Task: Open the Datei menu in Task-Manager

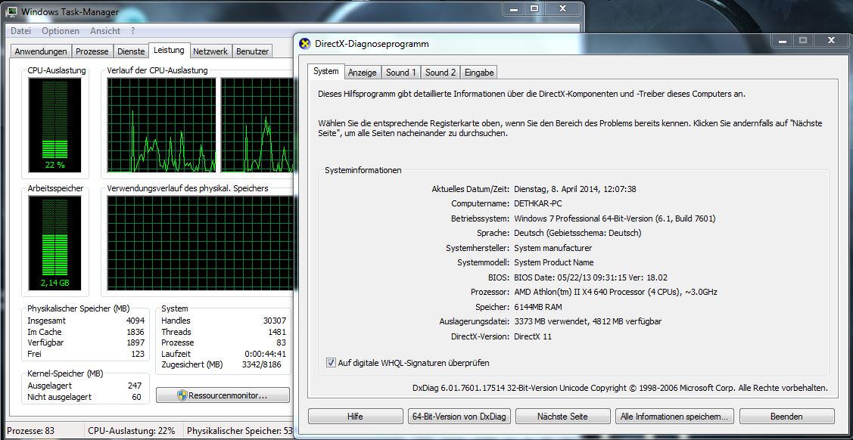Action: pyautogui.click(x=20, y=31)
